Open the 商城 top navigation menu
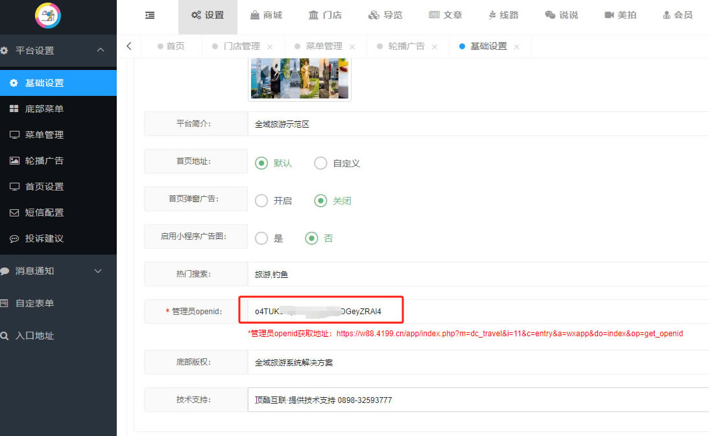This screenshot has height=436, width=709. pos(265,15)
